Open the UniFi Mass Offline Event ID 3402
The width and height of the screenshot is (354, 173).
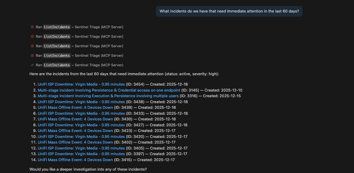click(x=75, y=142)
